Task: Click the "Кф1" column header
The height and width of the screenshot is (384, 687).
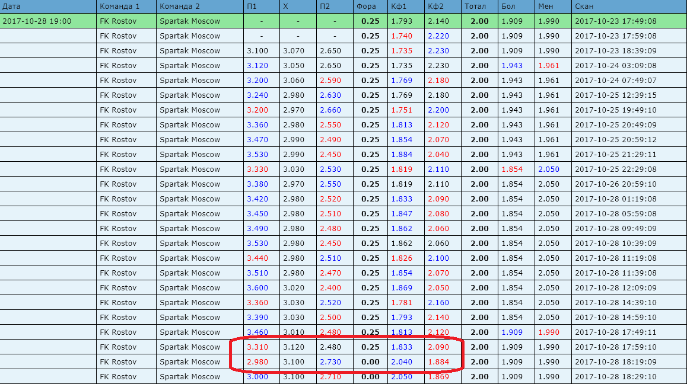Action: click(399, 7)
